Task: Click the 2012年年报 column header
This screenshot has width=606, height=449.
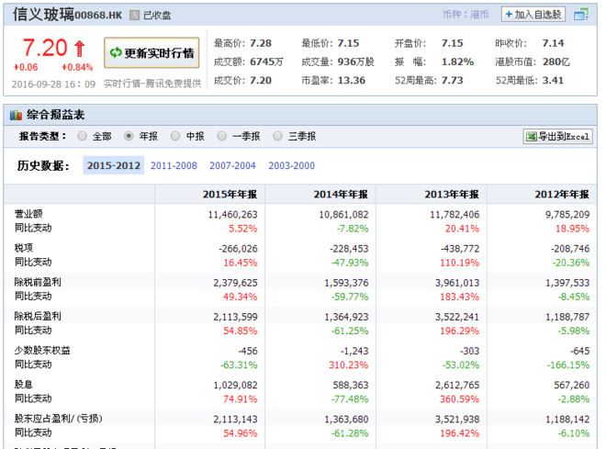Action: tap(562, 195)
